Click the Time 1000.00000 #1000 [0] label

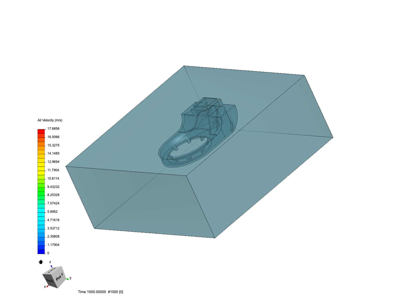(101, 292)
